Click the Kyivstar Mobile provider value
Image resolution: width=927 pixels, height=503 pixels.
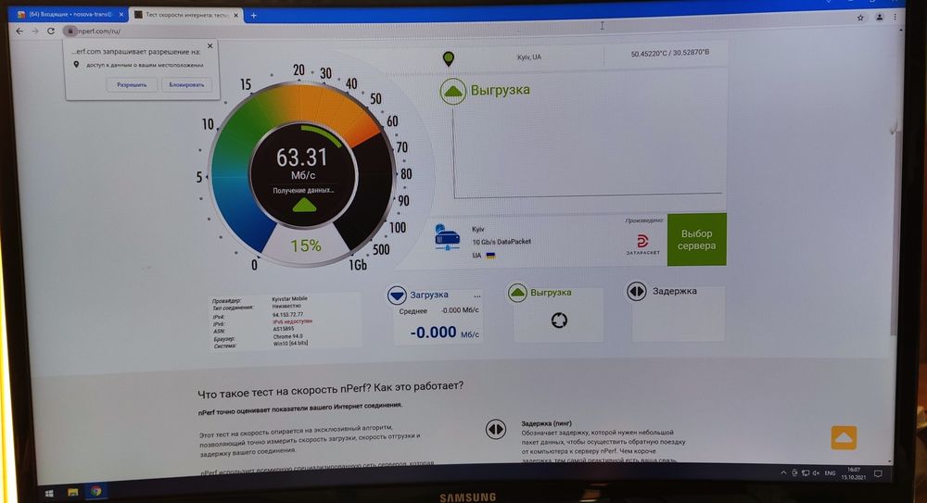(x=289, y=299)
